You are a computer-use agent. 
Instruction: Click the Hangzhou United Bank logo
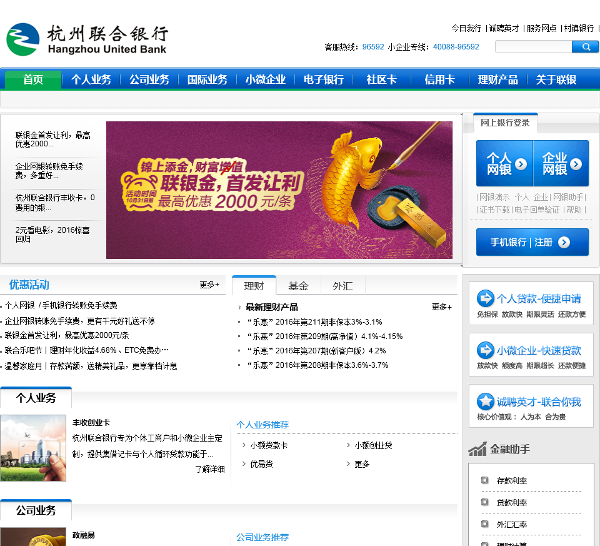(x=87, y=39)
